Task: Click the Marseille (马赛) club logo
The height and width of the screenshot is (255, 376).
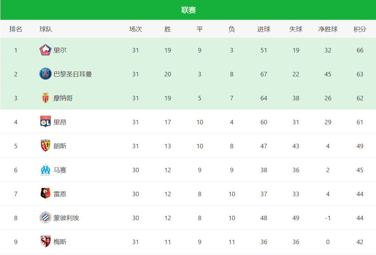Action: (45, 170)
